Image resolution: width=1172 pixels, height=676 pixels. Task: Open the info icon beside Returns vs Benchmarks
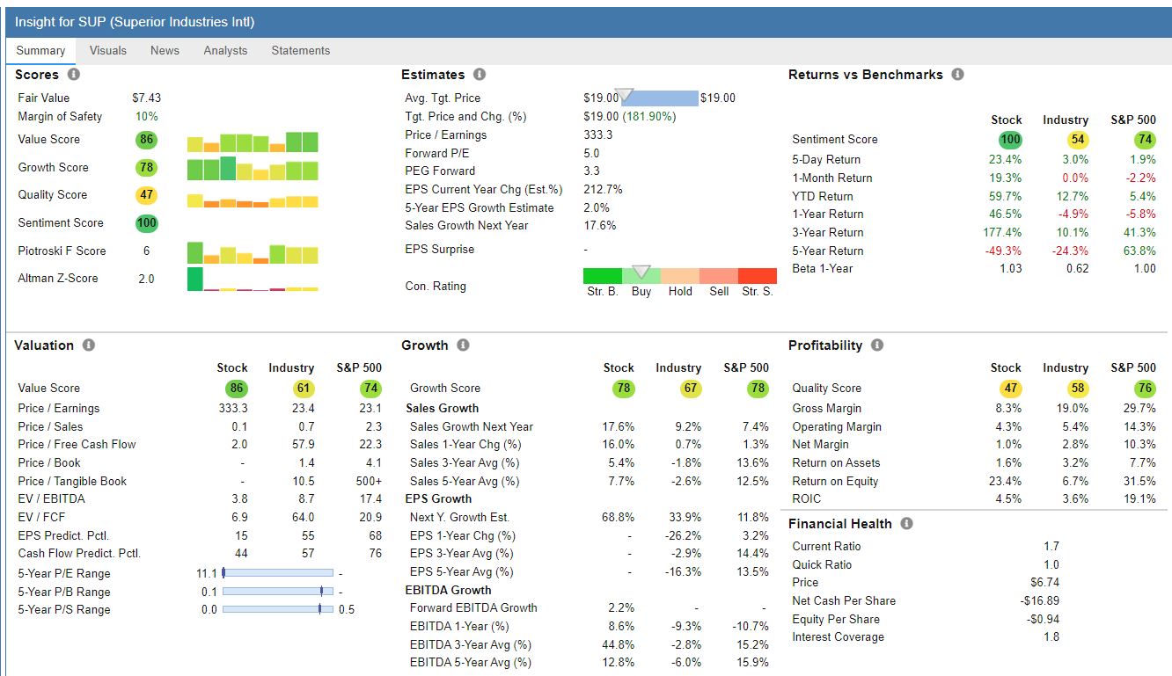click(x=957, y=75)
